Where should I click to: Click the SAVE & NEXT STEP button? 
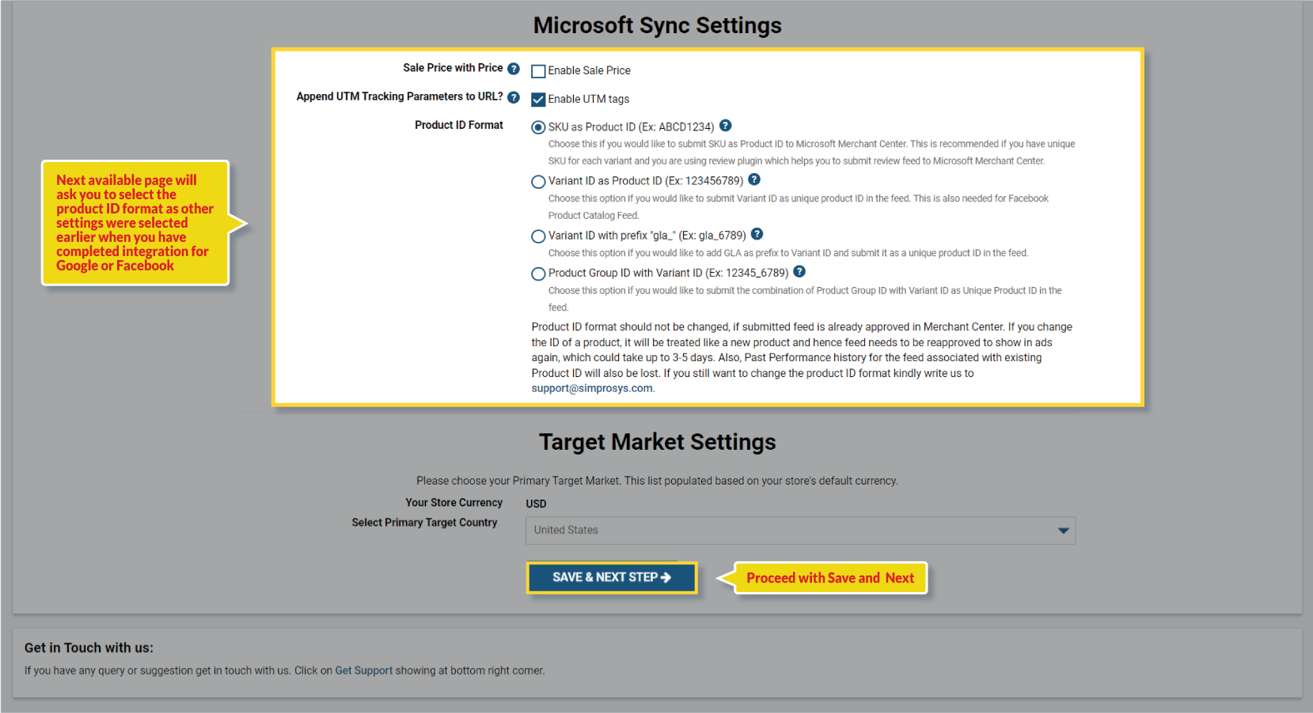[x=612, y=577]
